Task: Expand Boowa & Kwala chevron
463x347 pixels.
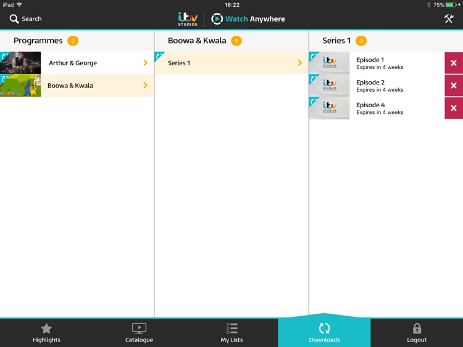Action: pos(145,85)
